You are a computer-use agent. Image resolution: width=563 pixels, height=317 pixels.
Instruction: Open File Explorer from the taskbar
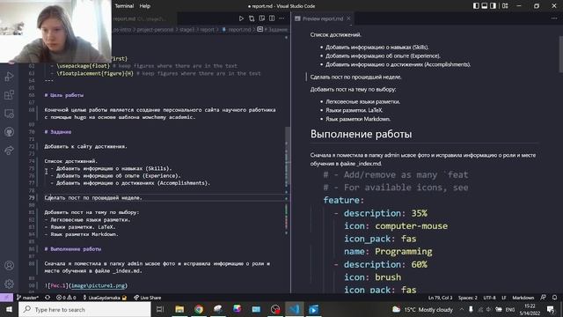(179, 309)
